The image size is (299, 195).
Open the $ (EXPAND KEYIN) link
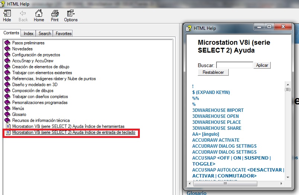point(211,92)
